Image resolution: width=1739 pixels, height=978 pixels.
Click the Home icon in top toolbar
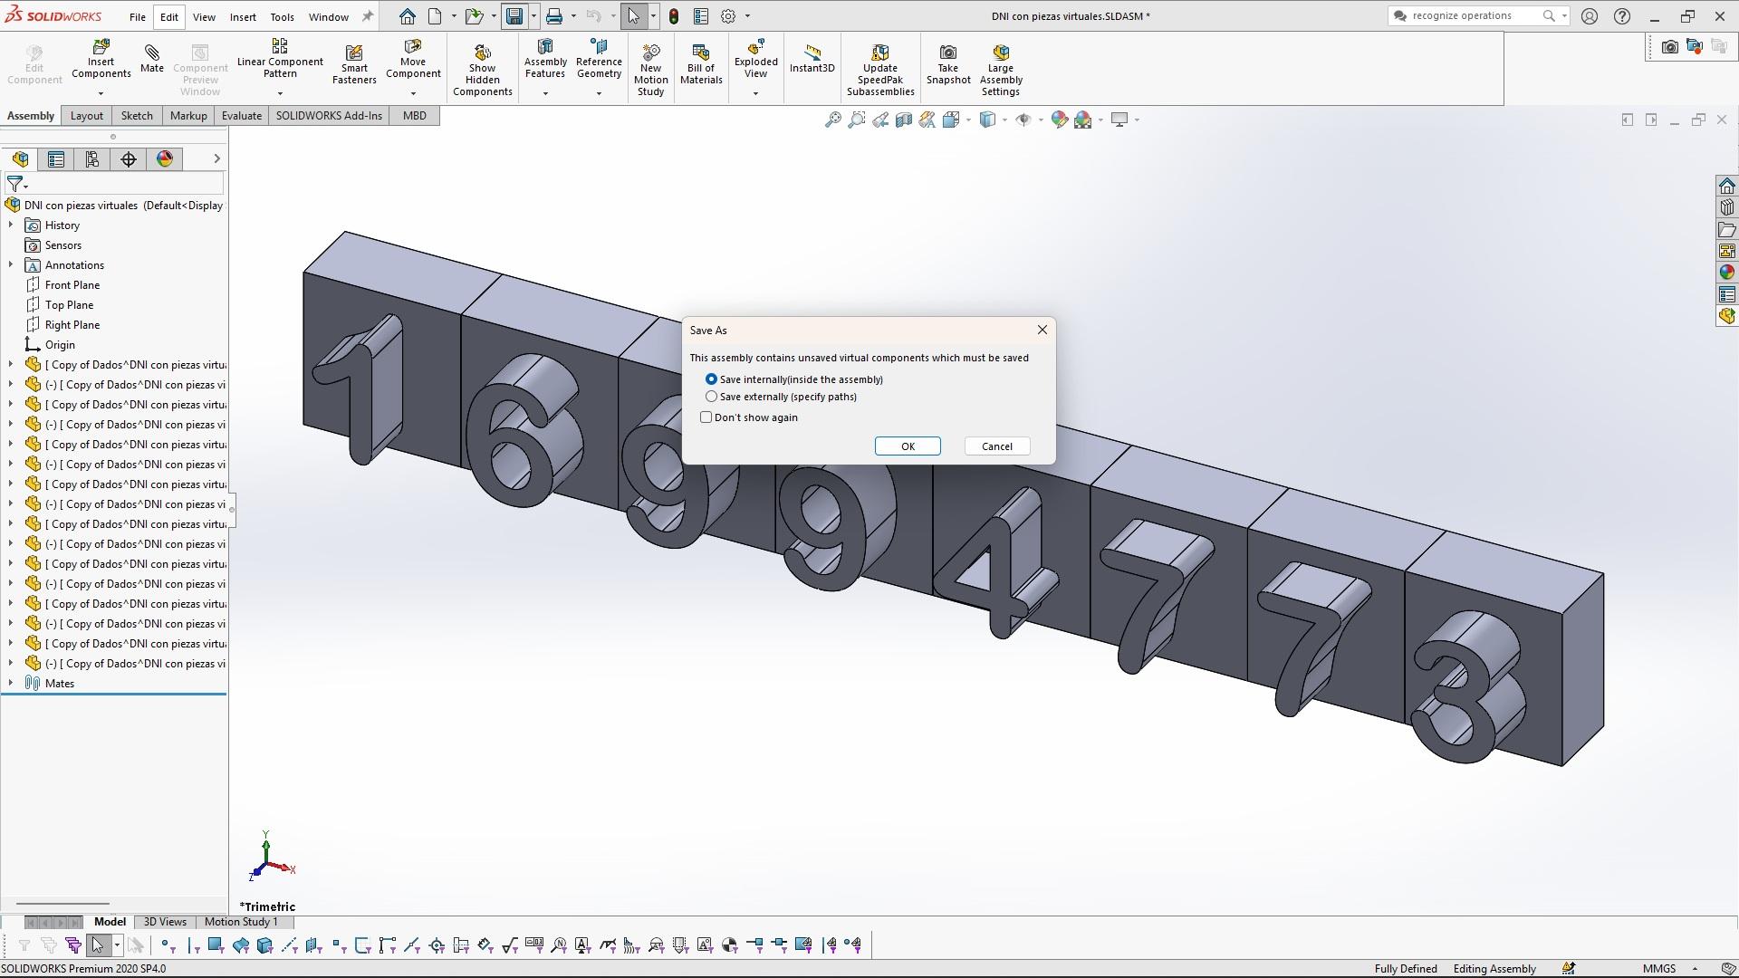408,16
